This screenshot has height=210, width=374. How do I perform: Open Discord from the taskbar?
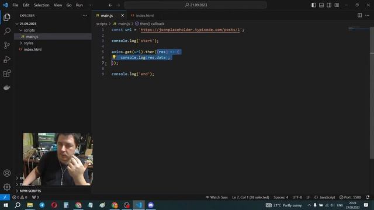pyautogui.click(x=151, y=205)
